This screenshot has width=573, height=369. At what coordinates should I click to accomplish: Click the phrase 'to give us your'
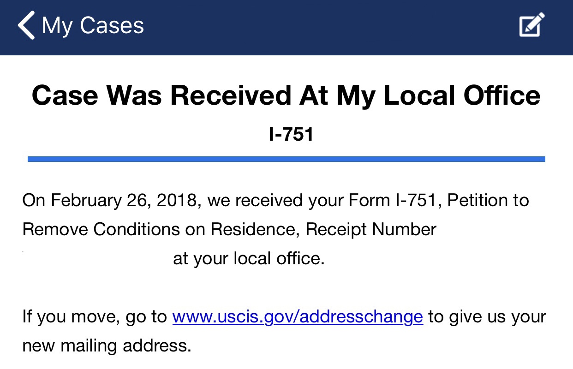(x=487, y=317)
